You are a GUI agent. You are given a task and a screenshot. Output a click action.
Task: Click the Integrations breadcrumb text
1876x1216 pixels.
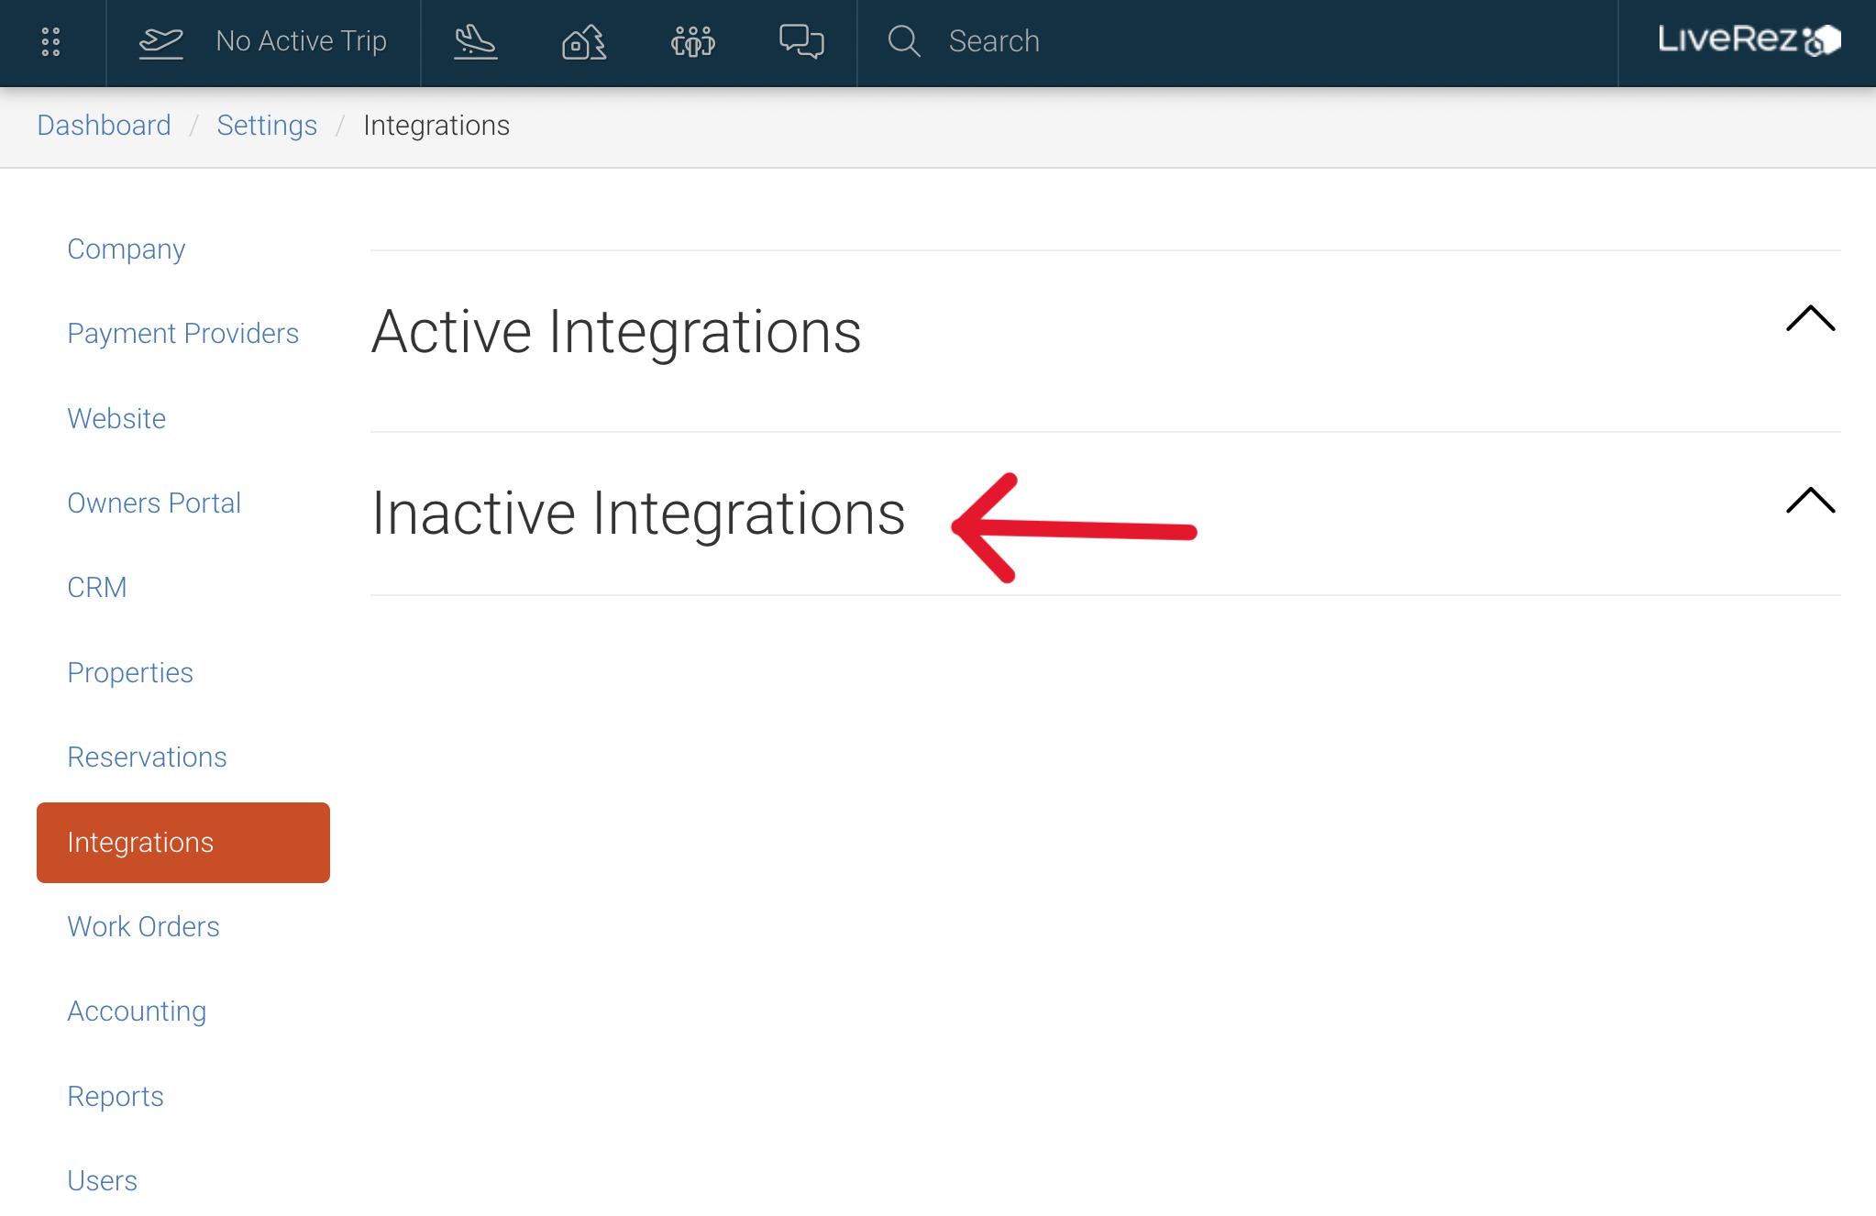pos(436,125)
